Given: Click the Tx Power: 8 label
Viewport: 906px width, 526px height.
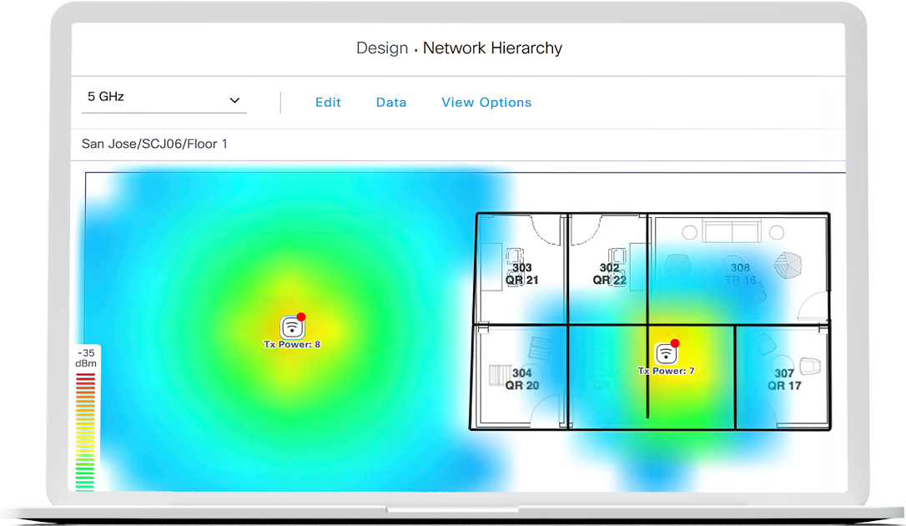Looking at the screenshot, I should (292, 344).
